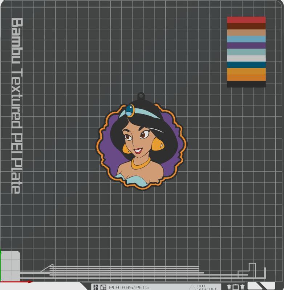Click the 'HOT SURFACE' warning text
The height and width of the screenshot is (290, 284).
coord(207,287)
